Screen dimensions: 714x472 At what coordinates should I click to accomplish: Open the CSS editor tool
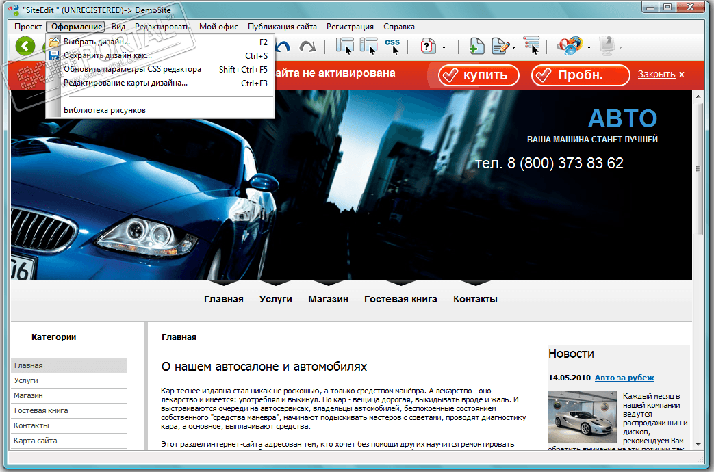point(392,46)
